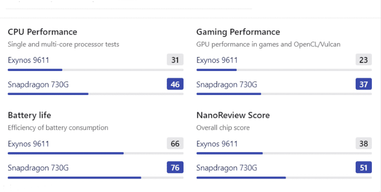Click the Snapdragon 730G Battery life progress bar
Screen dimensions: 381x192
tap(95, 178)
